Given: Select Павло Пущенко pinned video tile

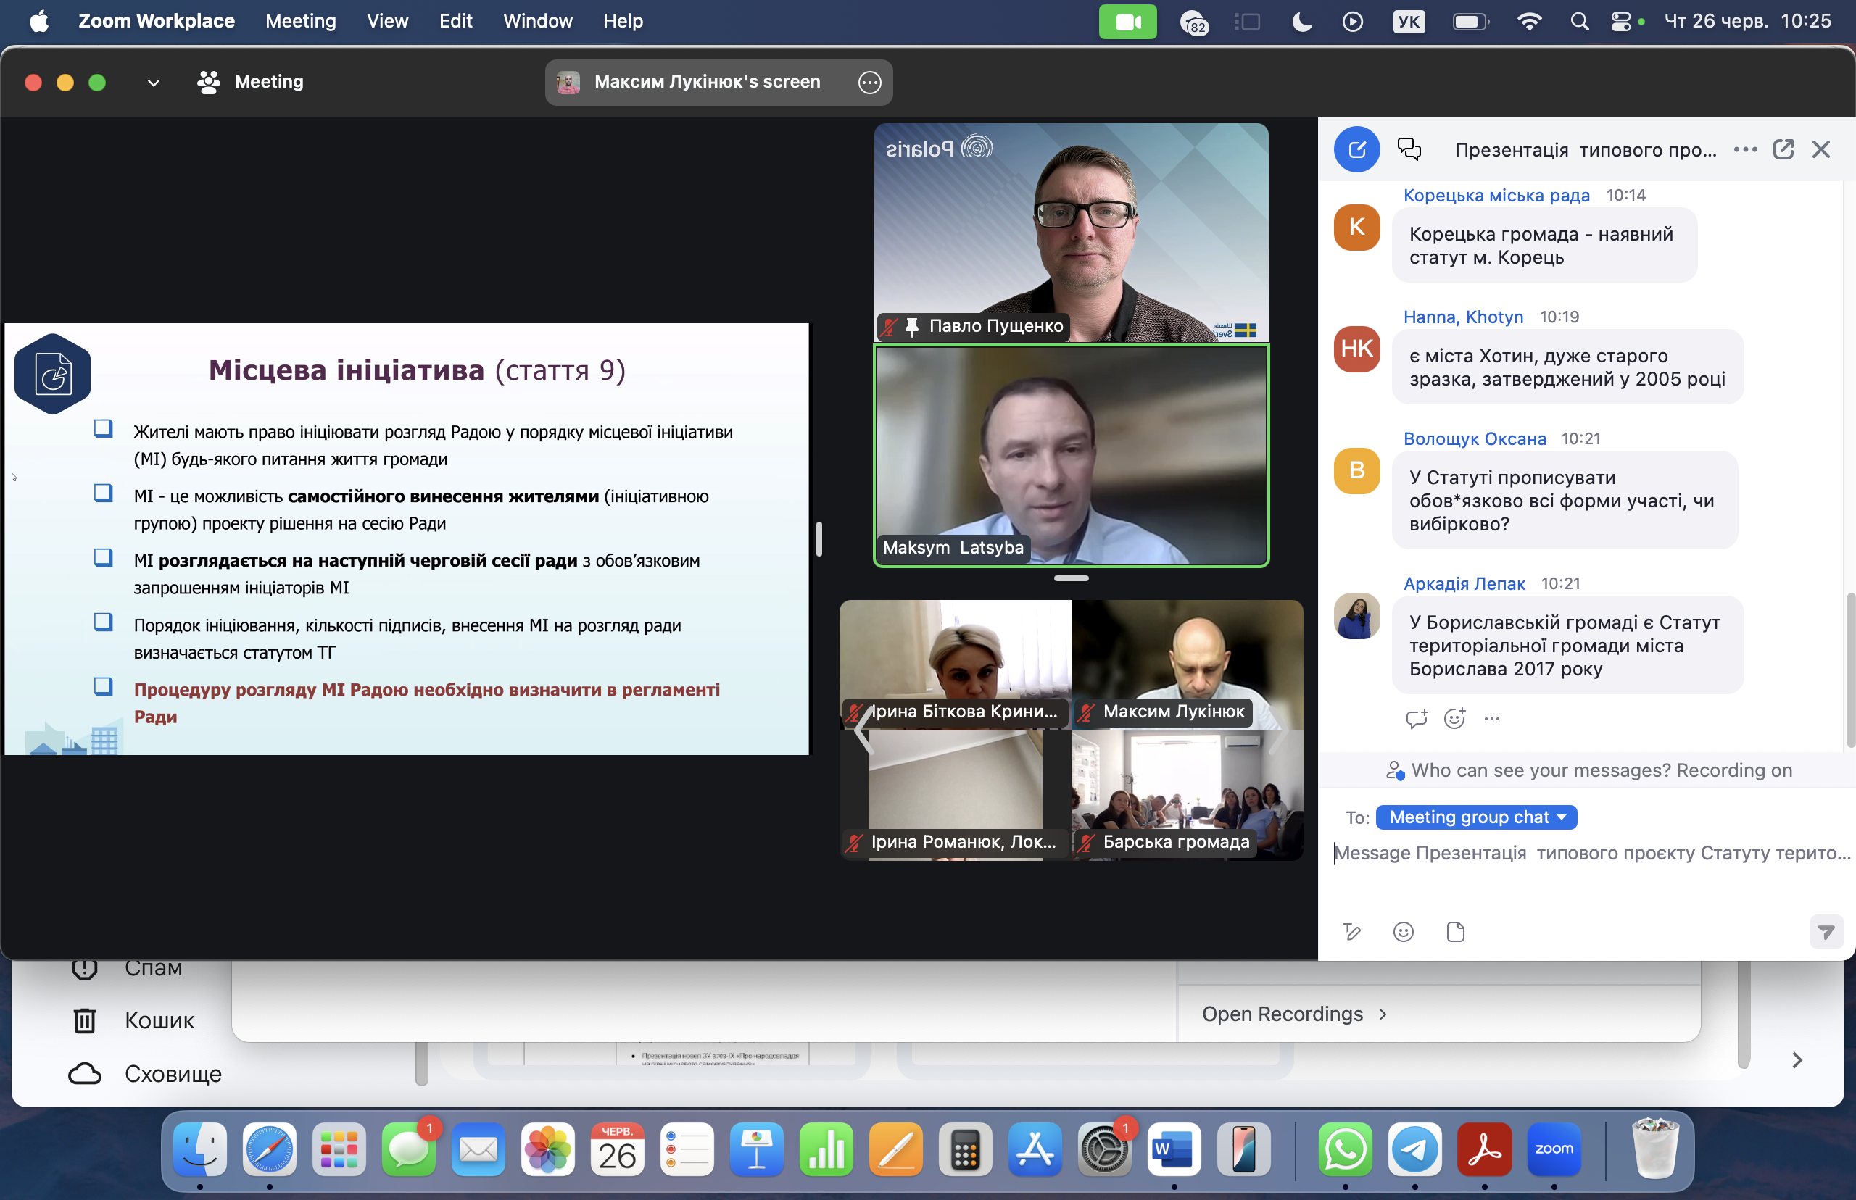Looking at the screenshot, I should click(1071, 232).
